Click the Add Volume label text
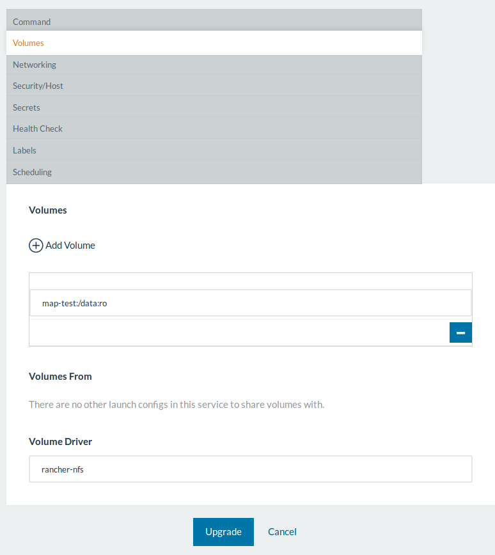 point(70,246)
